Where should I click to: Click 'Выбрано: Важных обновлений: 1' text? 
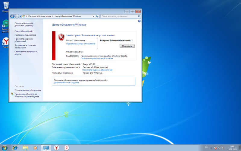pos(116,40)
